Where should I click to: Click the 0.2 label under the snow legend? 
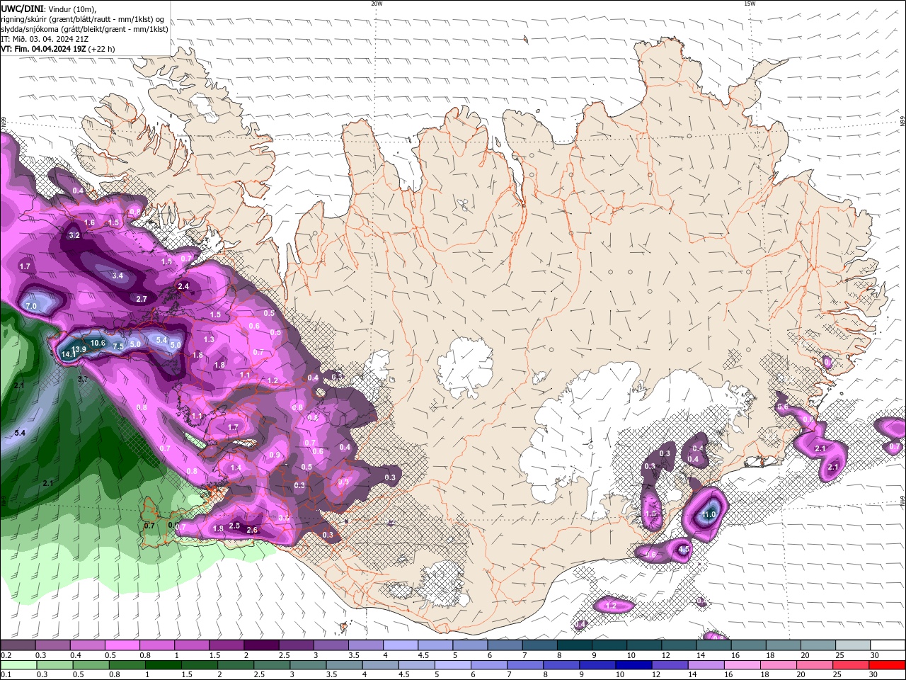click(x=5, y=655)
